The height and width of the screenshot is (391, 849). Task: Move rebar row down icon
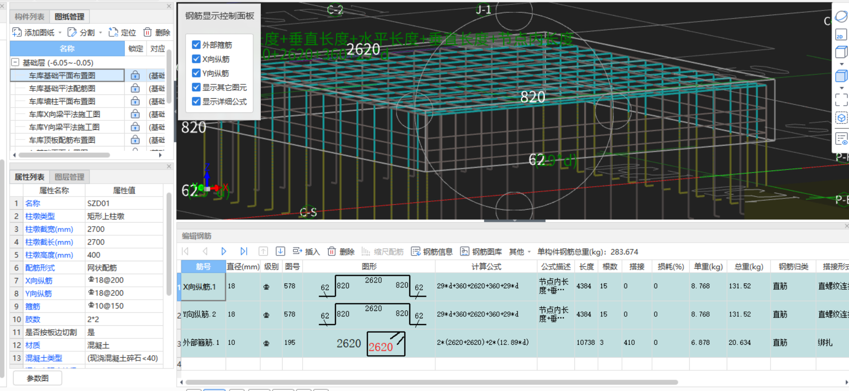click(x=280, y=251)
